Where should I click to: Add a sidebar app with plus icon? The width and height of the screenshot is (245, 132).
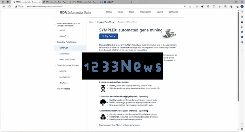(242, 50)
